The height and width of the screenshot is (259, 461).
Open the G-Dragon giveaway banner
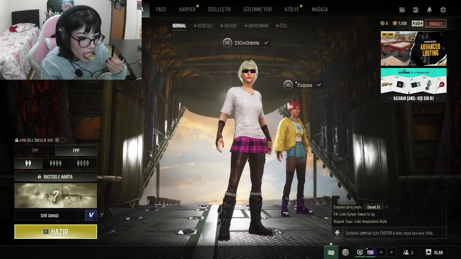(x=413, y=85)
